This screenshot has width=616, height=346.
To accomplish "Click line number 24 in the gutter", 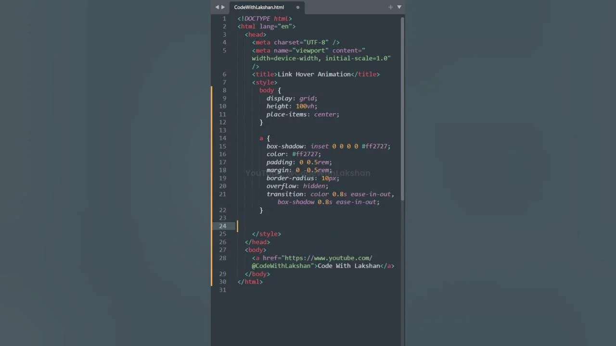I will tap(222, 226).
